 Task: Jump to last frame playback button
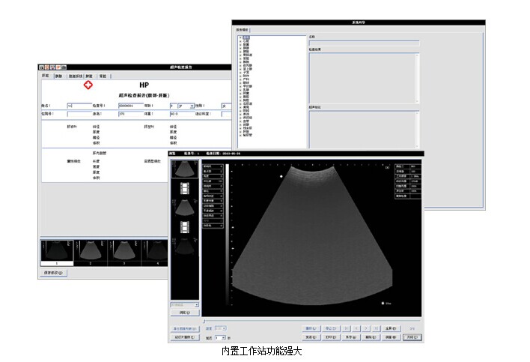(x=377, y=328)
